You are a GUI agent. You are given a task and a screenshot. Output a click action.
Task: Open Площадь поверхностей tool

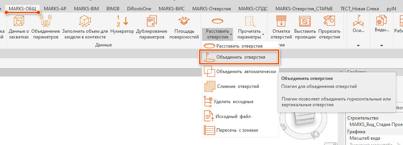tap(184, 27)
